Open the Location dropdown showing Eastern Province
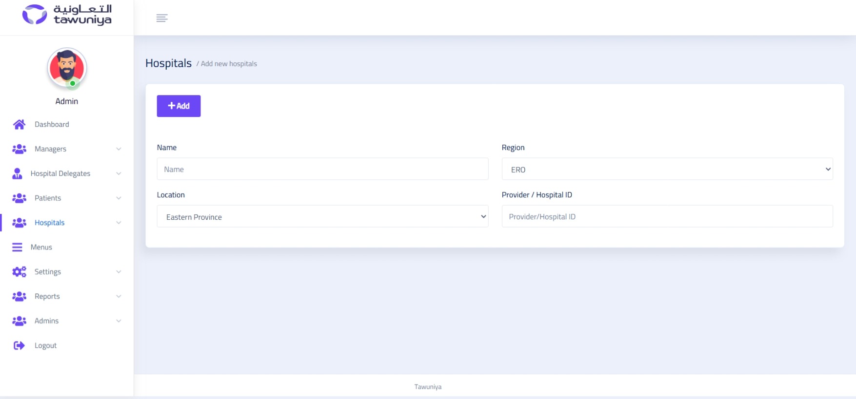 (322, 217)
